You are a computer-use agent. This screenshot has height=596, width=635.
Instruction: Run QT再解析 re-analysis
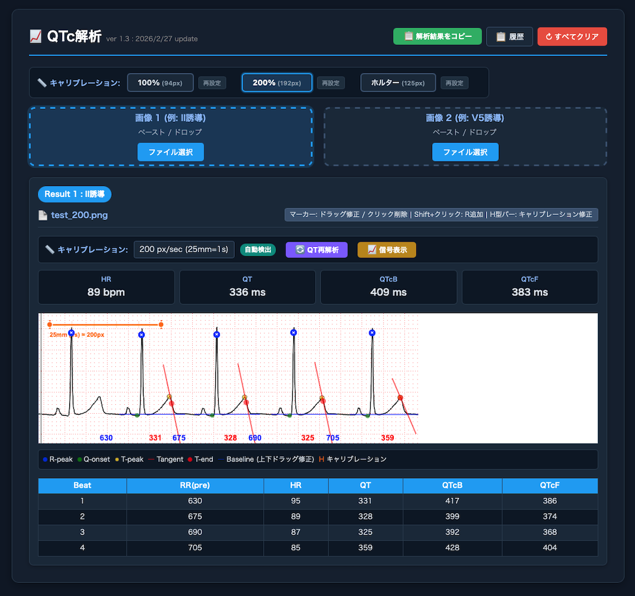click(x=316, y=250)
